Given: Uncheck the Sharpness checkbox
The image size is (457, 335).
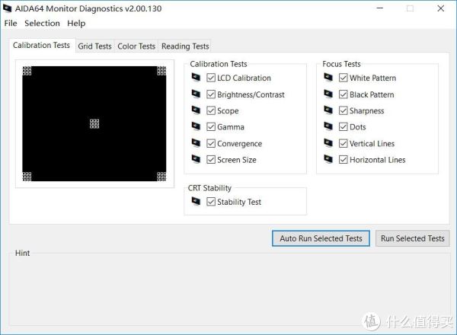Looking at the screenshot, I should pyautogui.click(x=343, y=110).
